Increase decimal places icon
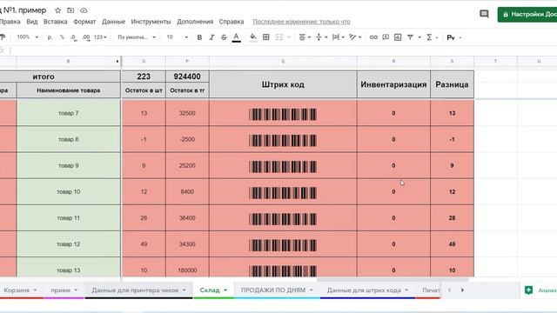 [x=86, y=37]
